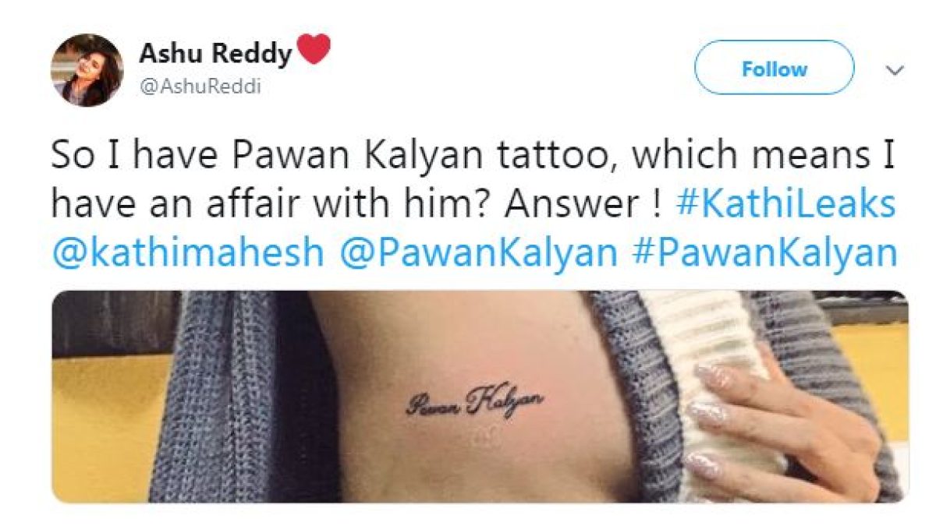
Task: Click the red heart emoji beside the name
Action: point(314,51)
